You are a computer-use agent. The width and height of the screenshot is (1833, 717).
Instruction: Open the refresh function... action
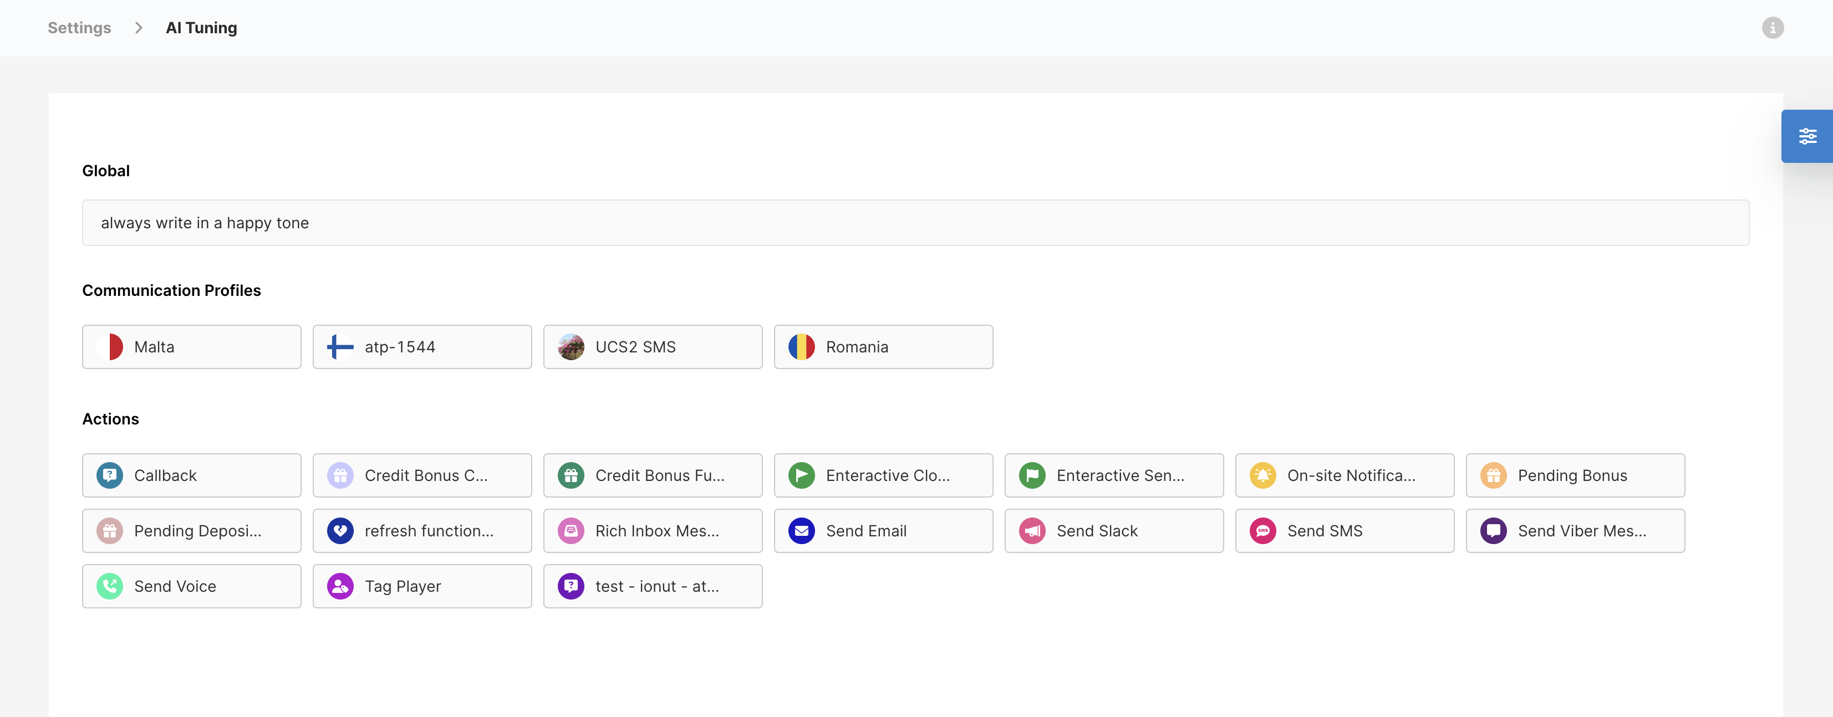point(422,531)
